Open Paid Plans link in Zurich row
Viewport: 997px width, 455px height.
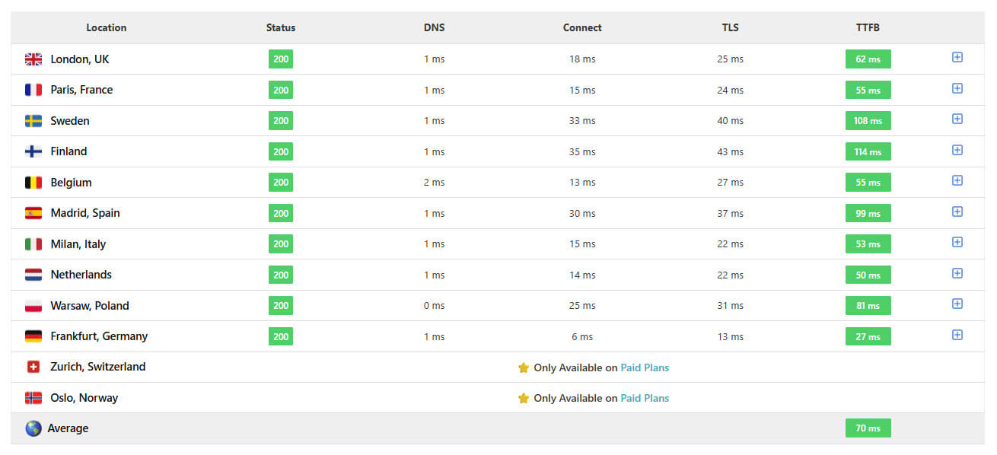(645, 367)
